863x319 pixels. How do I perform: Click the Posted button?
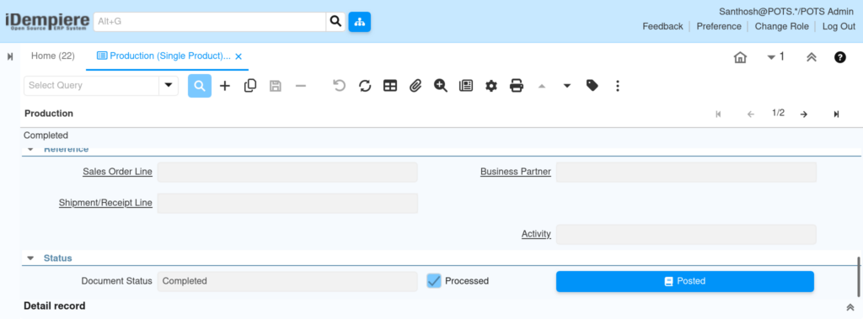tap(684, 281)
